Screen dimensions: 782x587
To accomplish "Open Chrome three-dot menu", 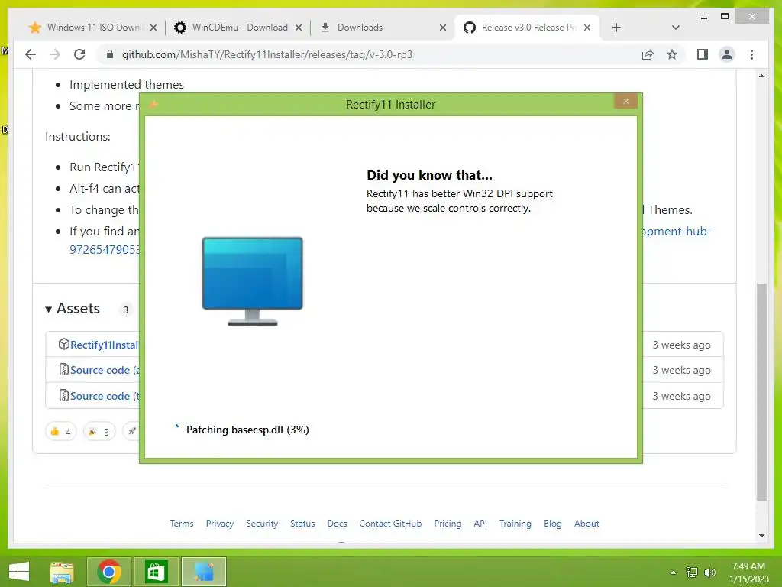I will coord(751,54).
